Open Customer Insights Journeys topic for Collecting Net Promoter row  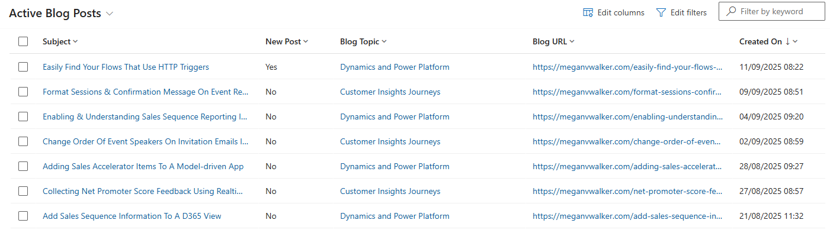click(x=390, y=191)
